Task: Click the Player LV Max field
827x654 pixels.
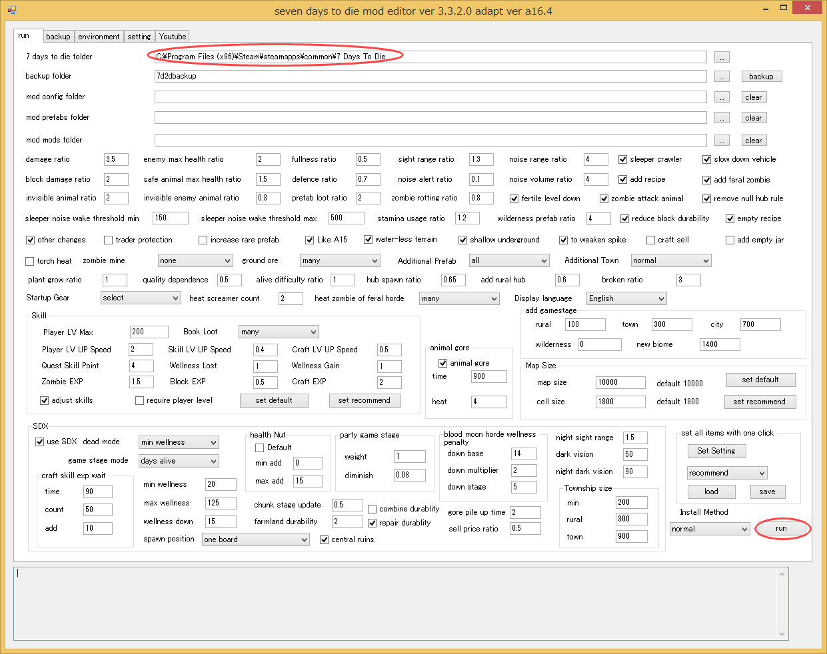Action: tap(149, 332)
